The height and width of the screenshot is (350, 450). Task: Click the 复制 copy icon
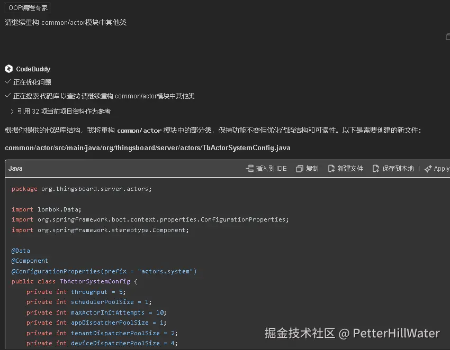pyautogui.click(x=299, y=169)
